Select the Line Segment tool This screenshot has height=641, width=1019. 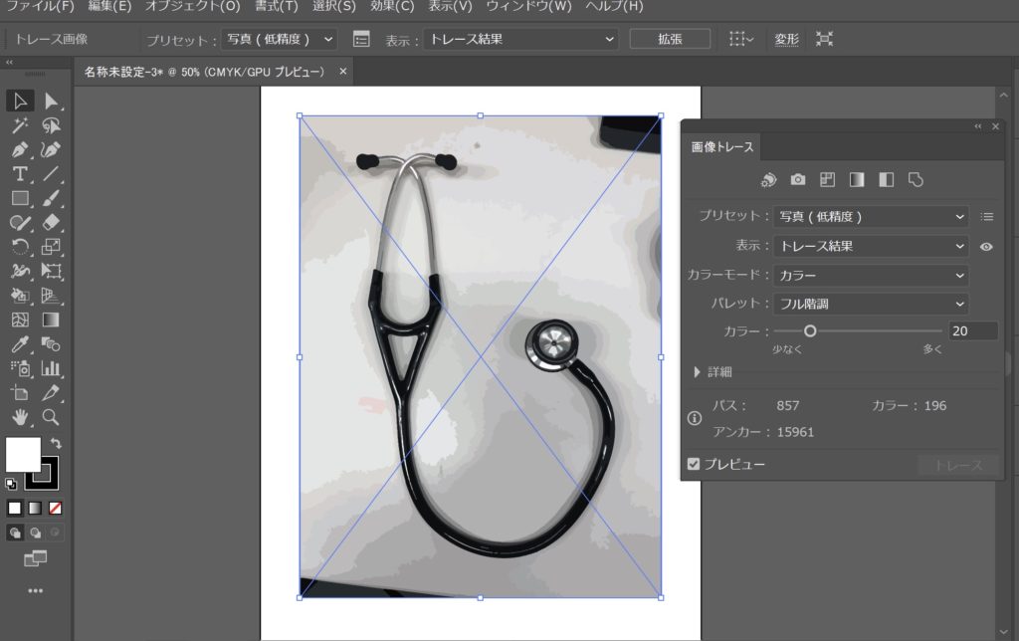pyautogui.click(x=51, y=173)
